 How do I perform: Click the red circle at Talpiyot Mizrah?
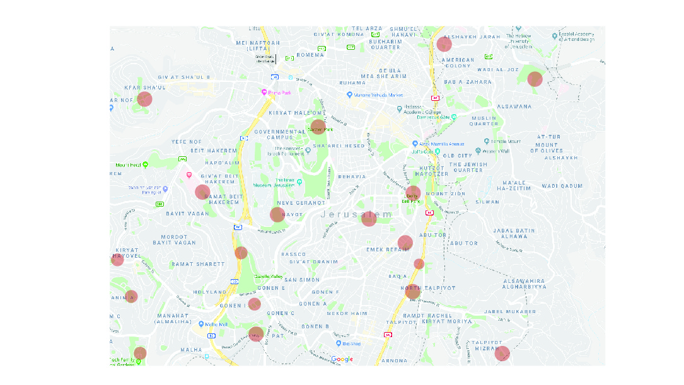tap(502, 353)
